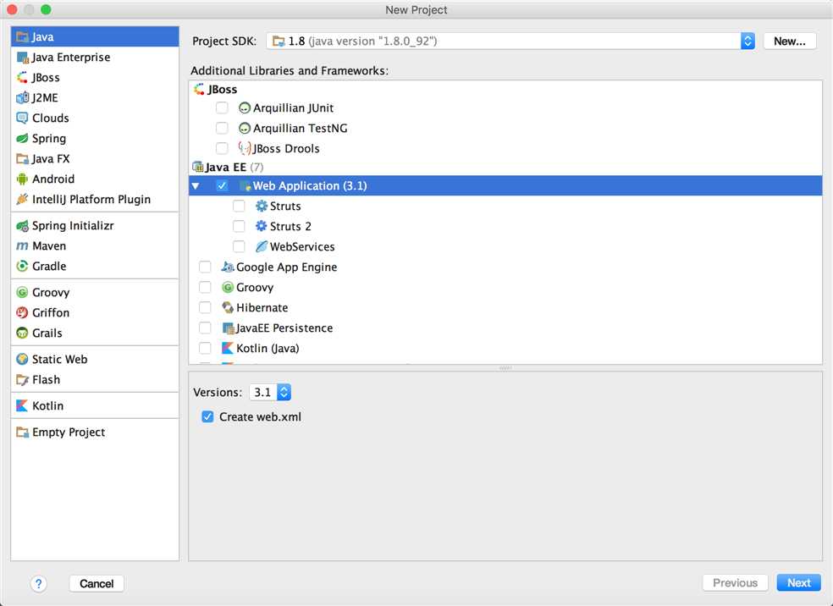Uncheck the Create web.xml checkbox

(207, 417)
